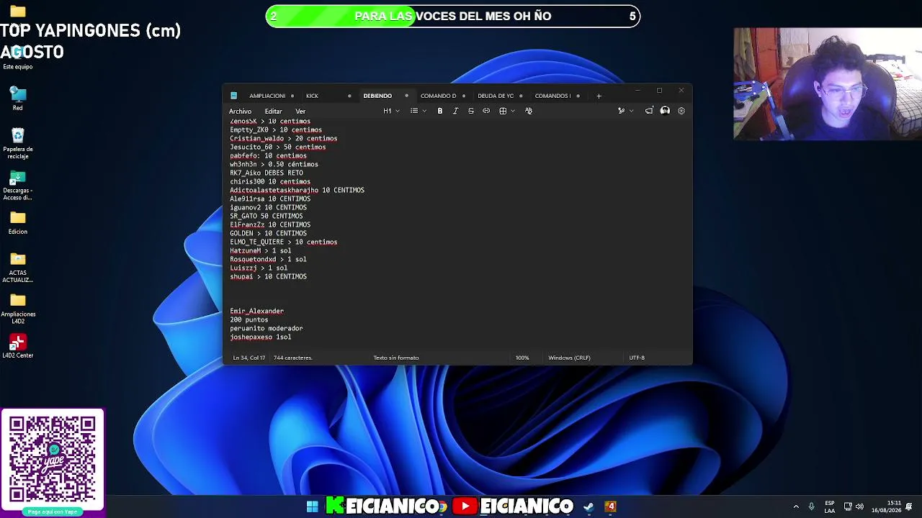Viewport: 922px width, 518px height.
Task: Close the KICK tab via its dot
Action: [349, 96]
